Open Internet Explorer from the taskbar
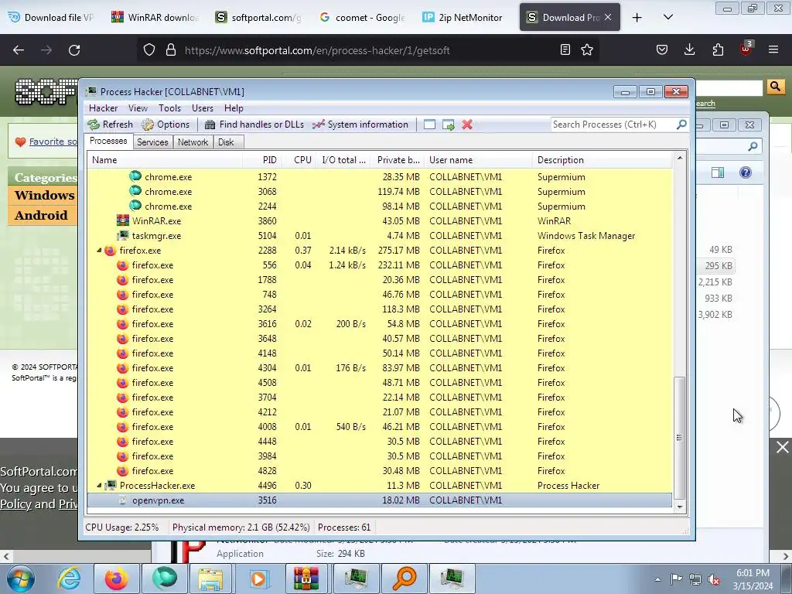Image resolution: width=792 pixels, height=594 pixels. coord(69,579)
